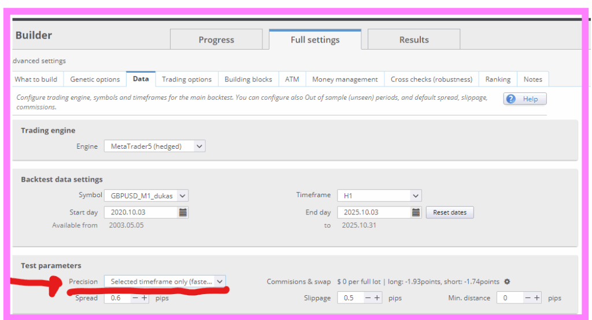Screen dimensions: 592x320
Task: Switch to the Progress tab
Action: [216, 40]
